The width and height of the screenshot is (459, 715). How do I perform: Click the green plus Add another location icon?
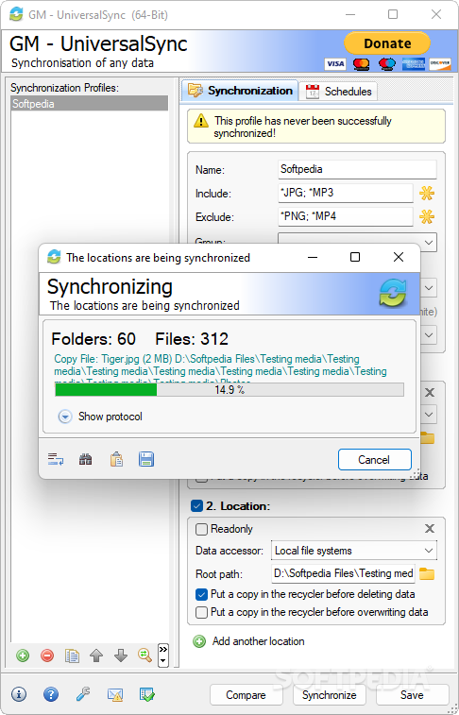tap(199, 641)
